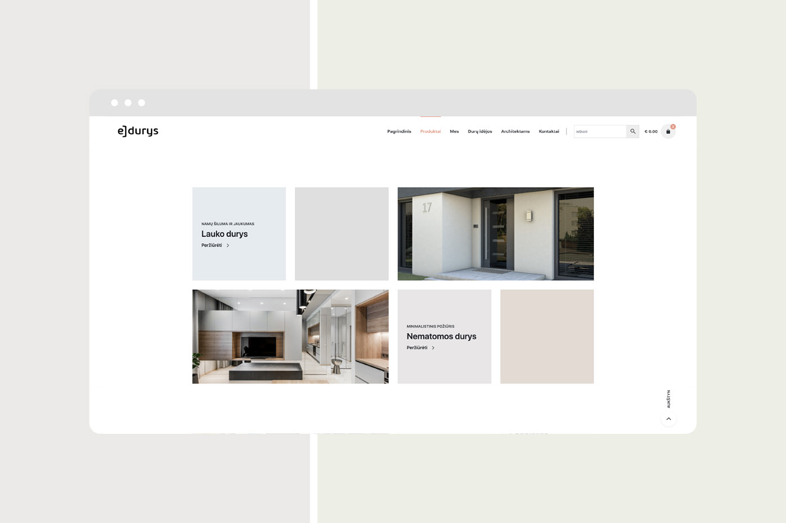Open the interior living room photo

tap(290, 336)
